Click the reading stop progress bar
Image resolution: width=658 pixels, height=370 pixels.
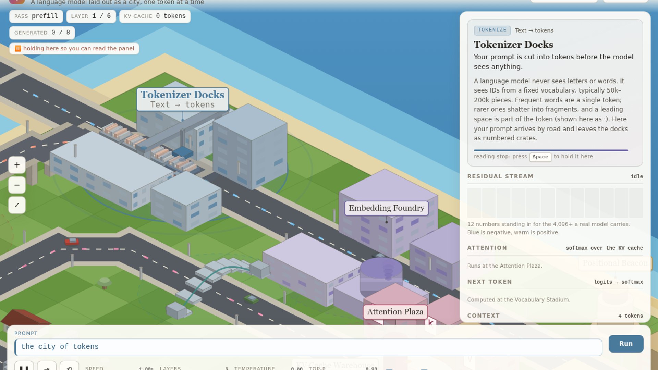[x=551, y=150]
